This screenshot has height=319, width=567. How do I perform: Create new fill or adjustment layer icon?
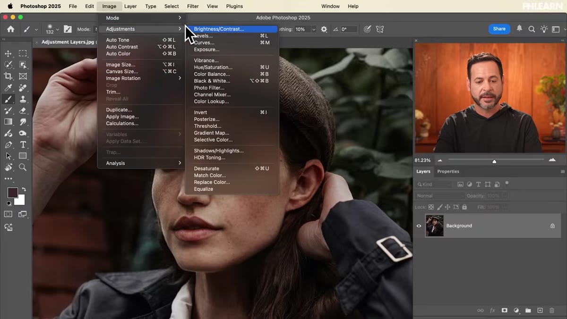[516, 311]
